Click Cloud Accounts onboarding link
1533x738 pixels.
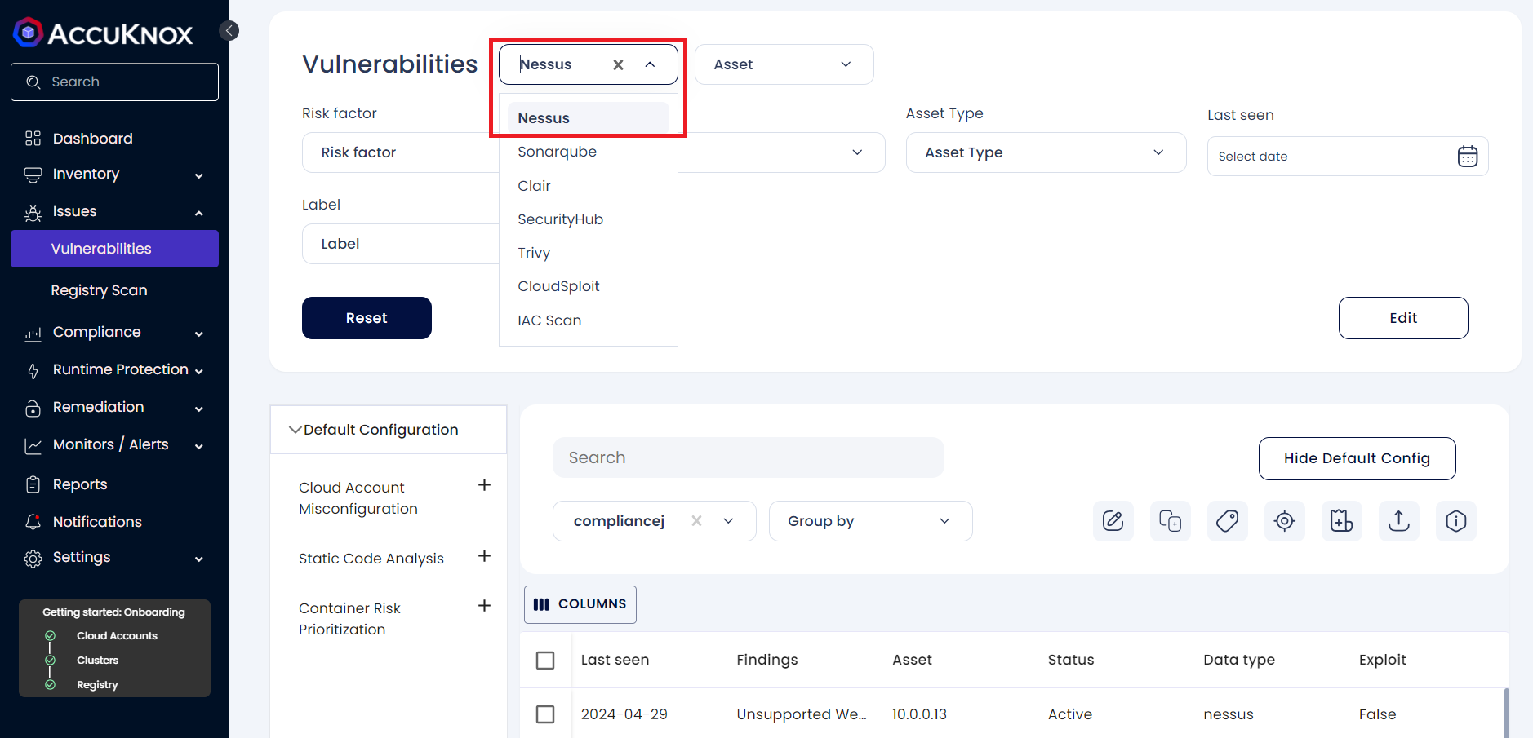pyautogui.click(x=117, y=636)
